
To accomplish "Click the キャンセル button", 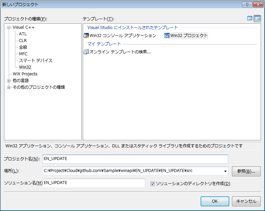I will pos(246,201).
